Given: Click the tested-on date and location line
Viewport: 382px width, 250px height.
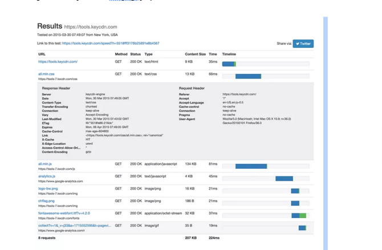Looking at the screenshot, I should point(78,35).
